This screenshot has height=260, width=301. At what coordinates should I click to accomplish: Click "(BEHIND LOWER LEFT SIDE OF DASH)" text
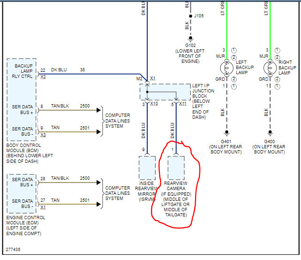pos(30,159)
